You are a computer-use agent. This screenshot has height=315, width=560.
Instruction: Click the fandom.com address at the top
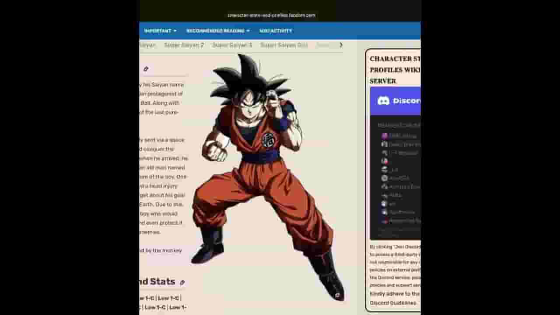(x=271, y=15)
